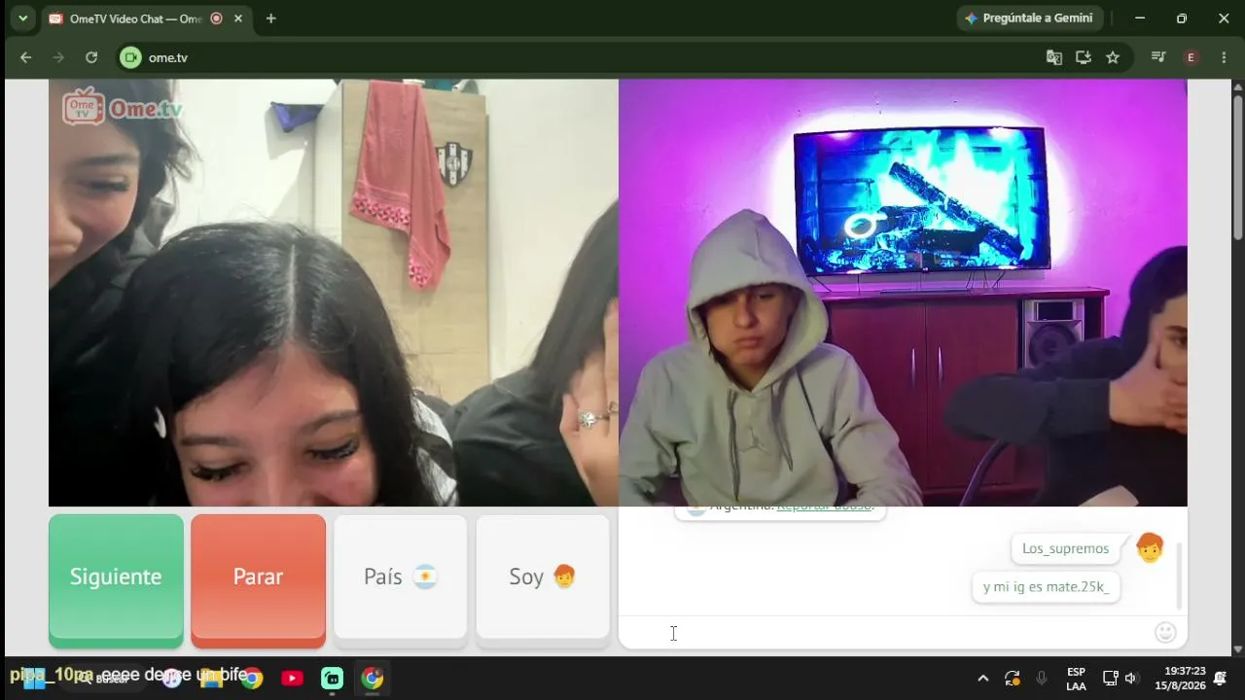Click the chat panel scrollbar
1245x700 pixels.
1180,574
